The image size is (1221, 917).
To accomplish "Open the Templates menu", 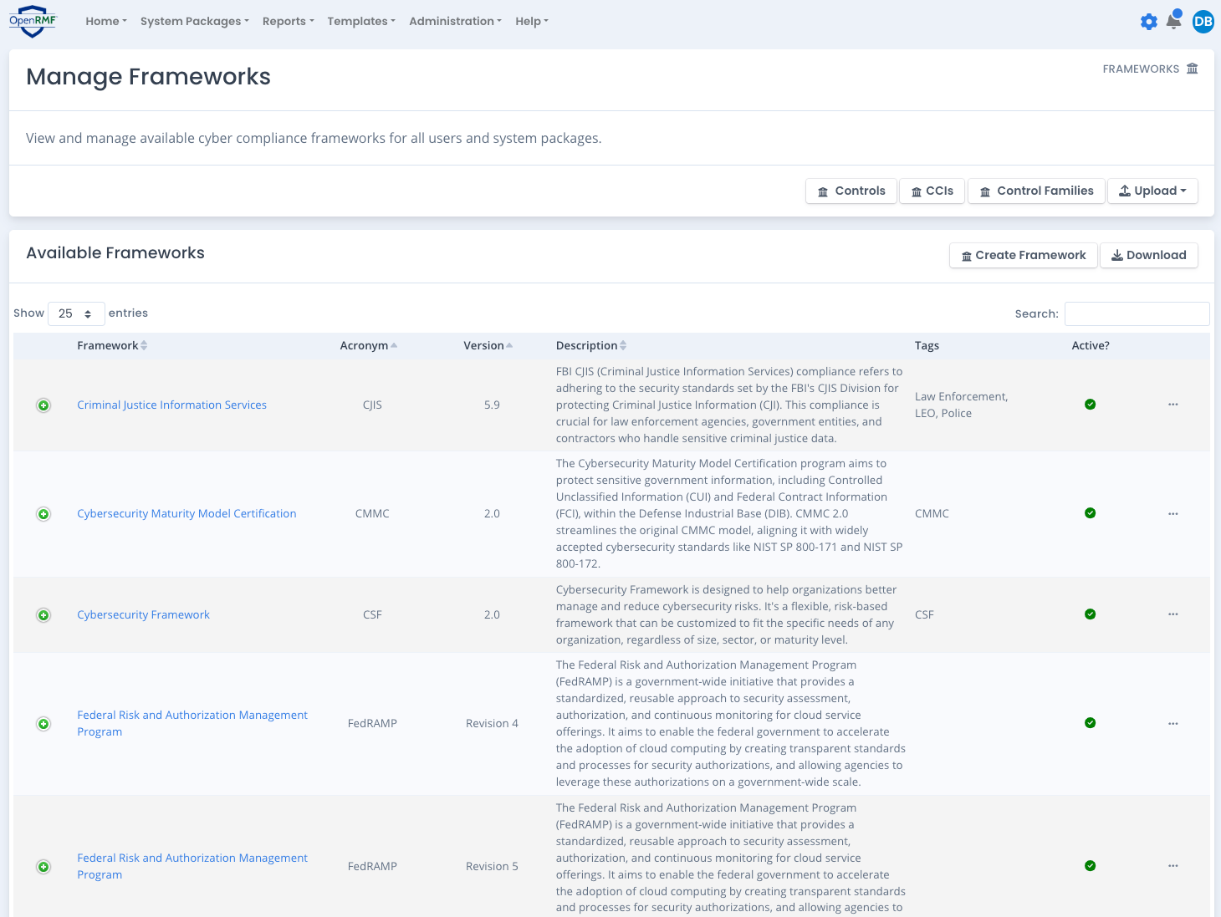I will coord(361,21).
